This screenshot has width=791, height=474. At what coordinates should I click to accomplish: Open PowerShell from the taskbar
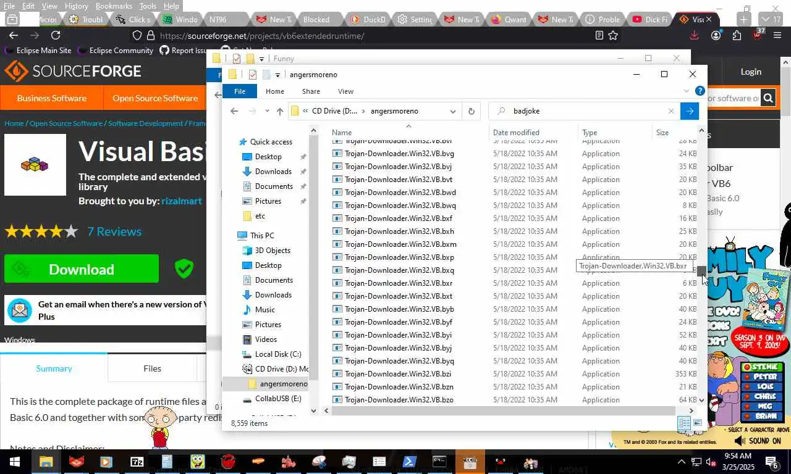(409, 462)
